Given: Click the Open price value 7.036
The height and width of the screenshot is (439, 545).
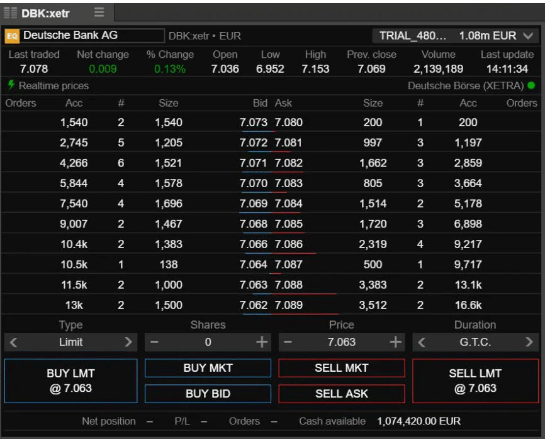Looking at the screenshot, I should pos(225,69).
